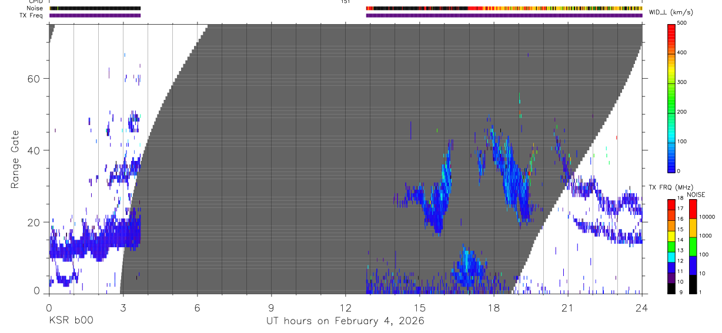Click the 14 label in the TX FRQ legend
The width and height of the screenshot is (722, 333).
681,240
